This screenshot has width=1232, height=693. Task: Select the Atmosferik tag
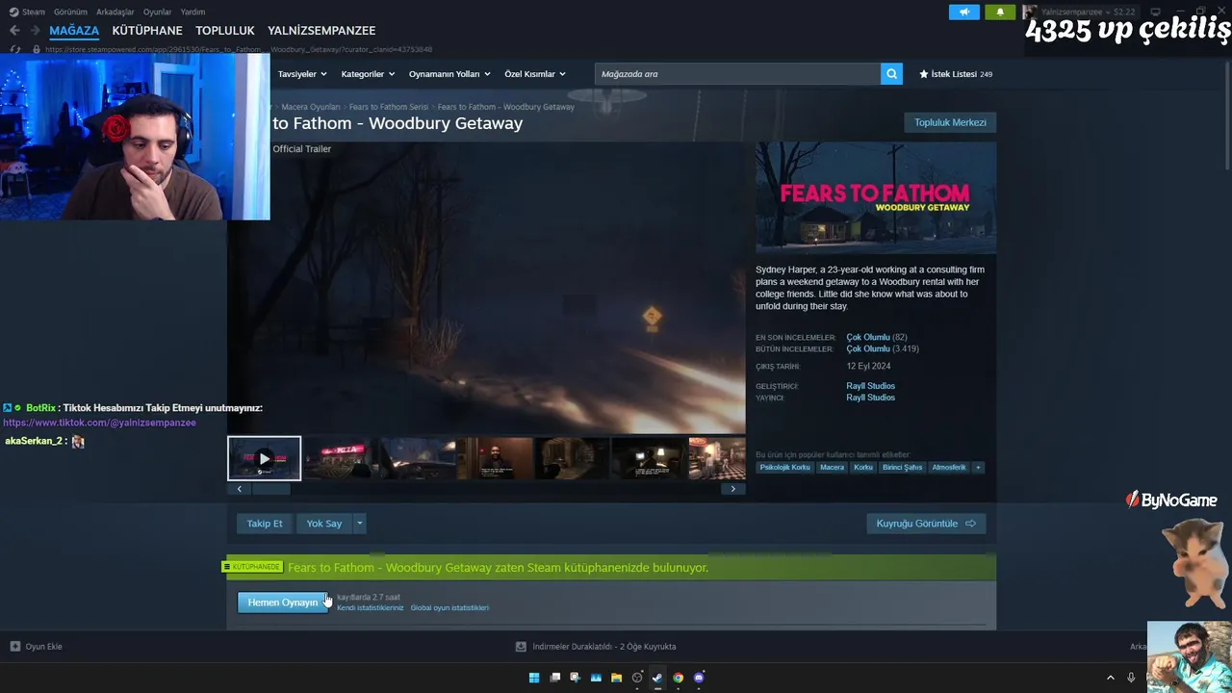point(948,468)
